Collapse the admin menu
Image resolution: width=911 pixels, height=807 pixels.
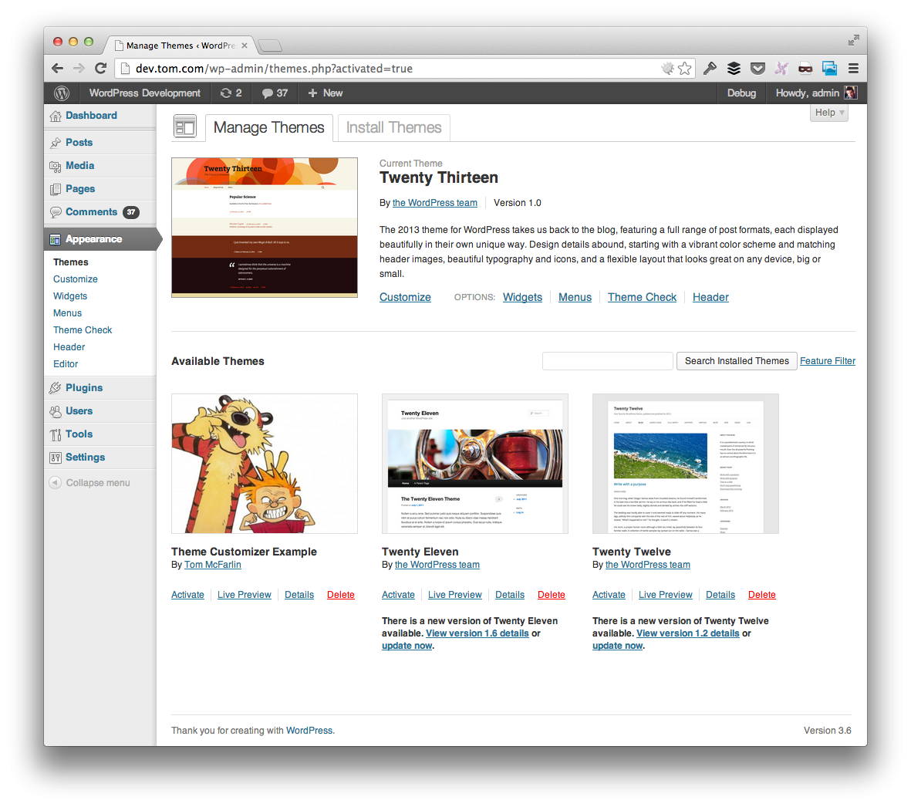[x=89, y=483]
